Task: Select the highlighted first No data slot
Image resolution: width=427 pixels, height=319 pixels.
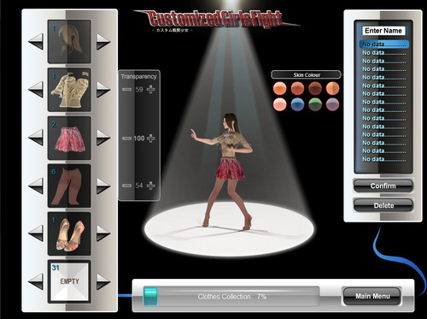Action: point(383,44)
